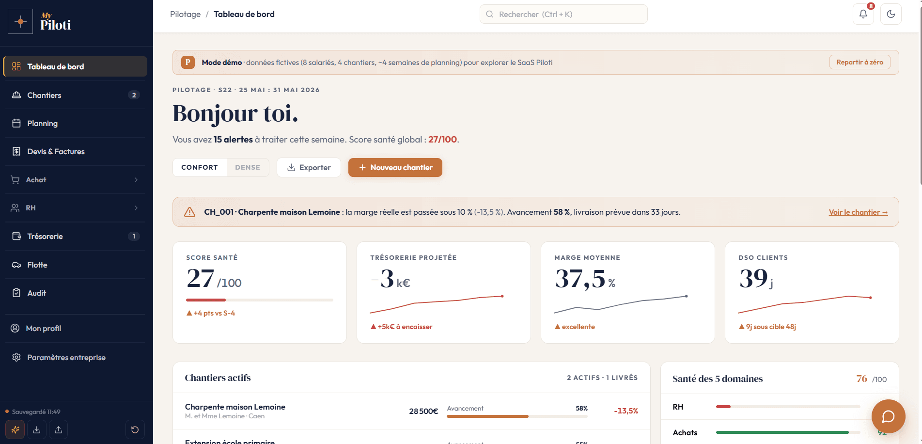
Task: Click the Exporter button
Action: click(x=309, y=167)
